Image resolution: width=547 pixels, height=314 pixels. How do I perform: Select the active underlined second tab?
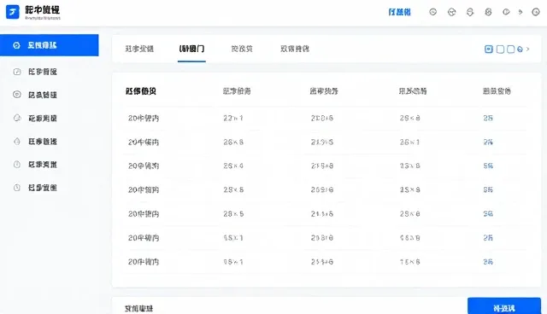click(x=191, y=49)
